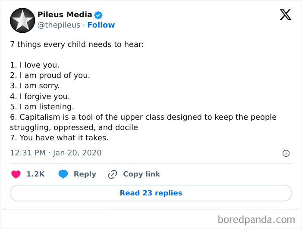
Task: Open the Pileus Media profile name
Action: [65, 15]
